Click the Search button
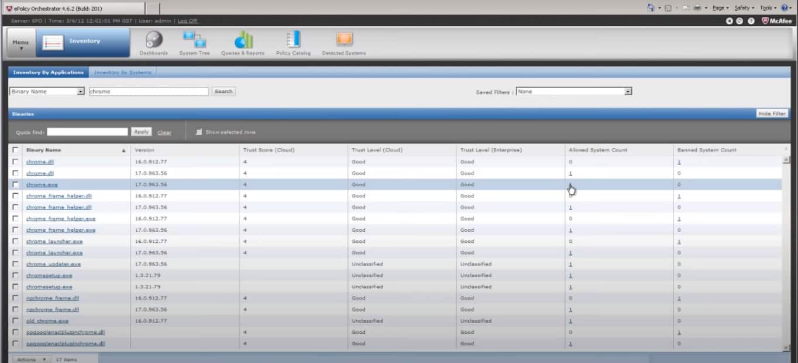This screenshot has width=798, height=363. pos(223,92)
